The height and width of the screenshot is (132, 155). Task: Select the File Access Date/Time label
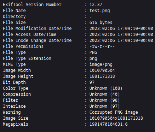pyautogui.click(x=29, y=34)
